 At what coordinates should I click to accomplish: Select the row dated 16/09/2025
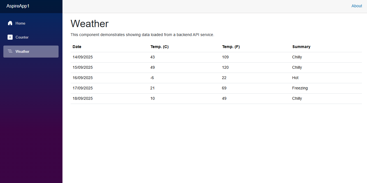tap(83, 78)
